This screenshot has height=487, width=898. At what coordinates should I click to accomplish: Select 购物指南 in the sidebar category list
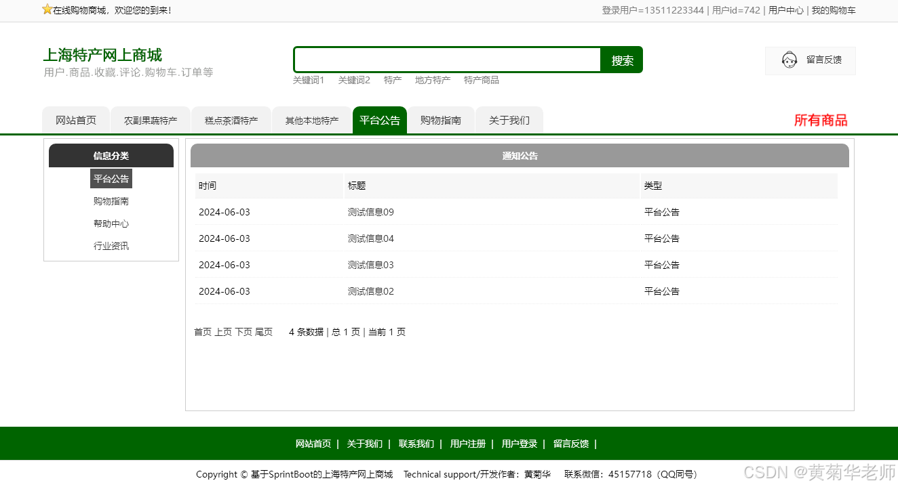[111, 201]
